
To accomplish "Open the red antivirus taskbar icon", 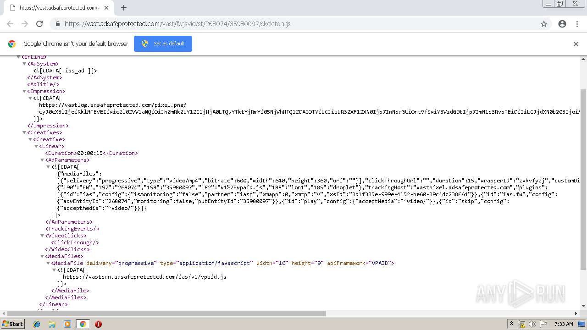I will [98, 324].
